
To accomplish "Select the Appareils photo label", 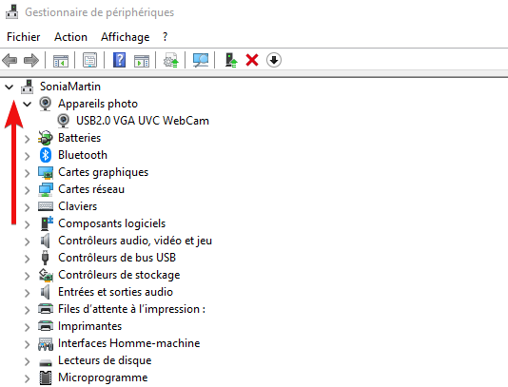I will [x=98, y=104].
